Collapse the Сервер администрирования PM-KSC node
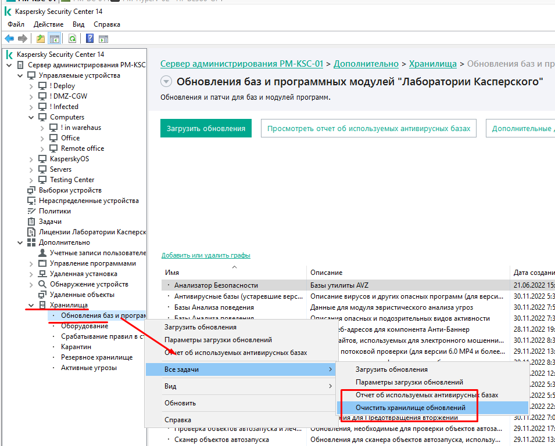 tap(9, 65)
